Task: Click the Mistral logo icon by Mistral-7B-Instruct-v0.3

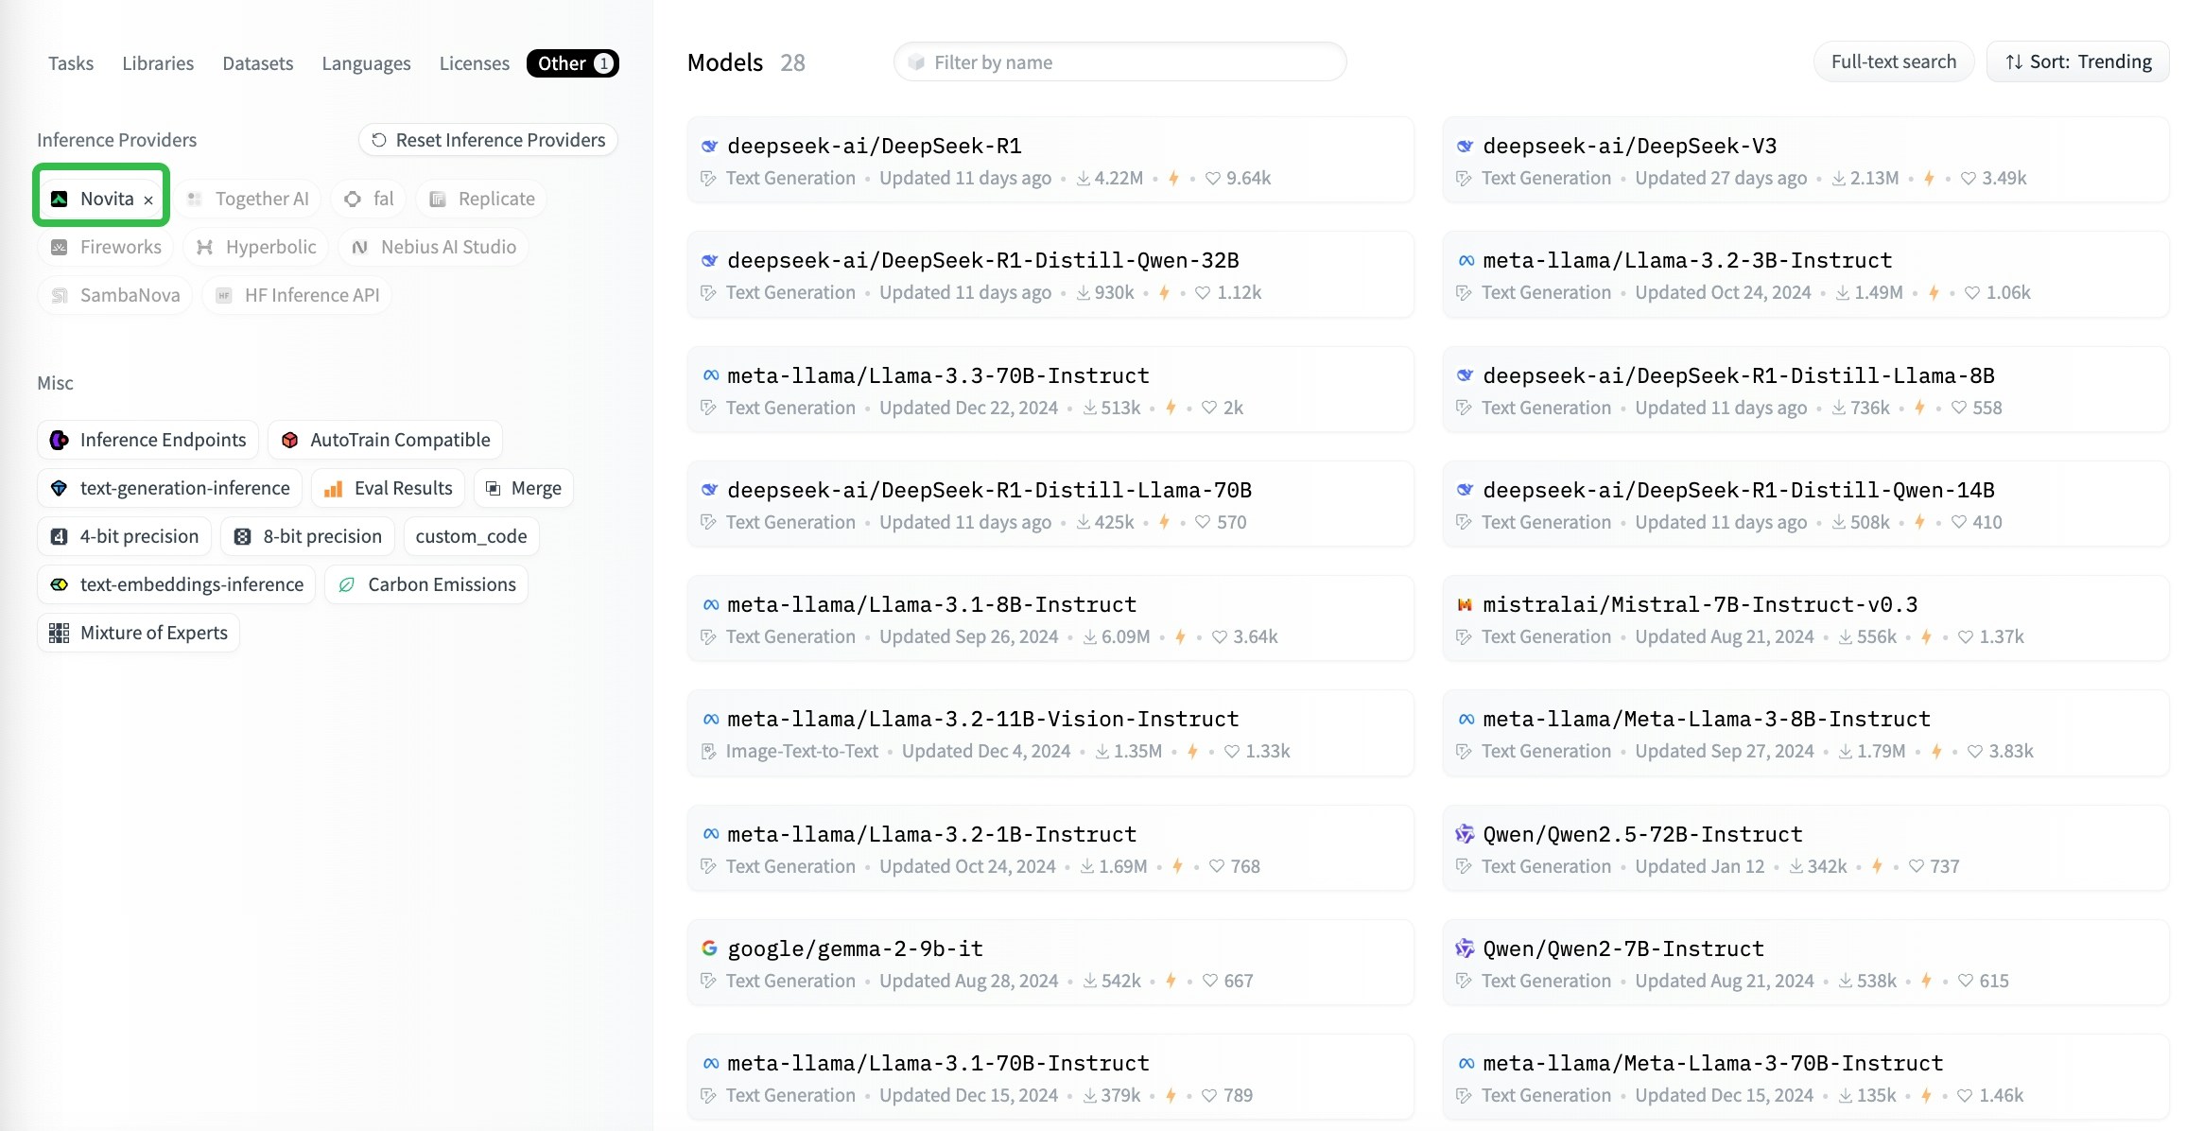Action: pyautogui.click(x=1465, y=604)
